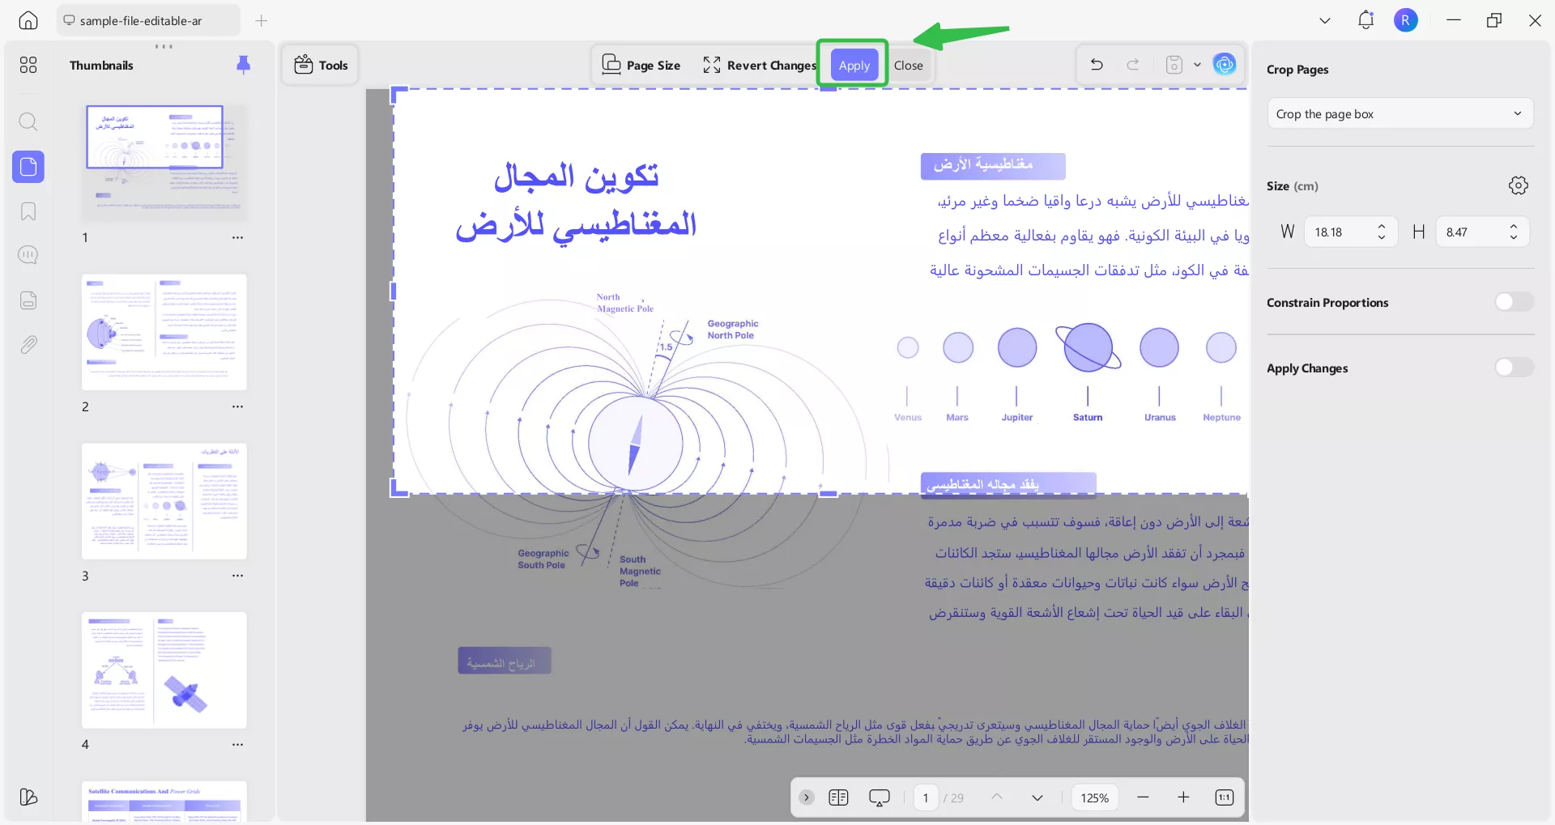Enable Constrain Proportions
This screenshot has width=1555, height=825.
tap(1513, 301)
